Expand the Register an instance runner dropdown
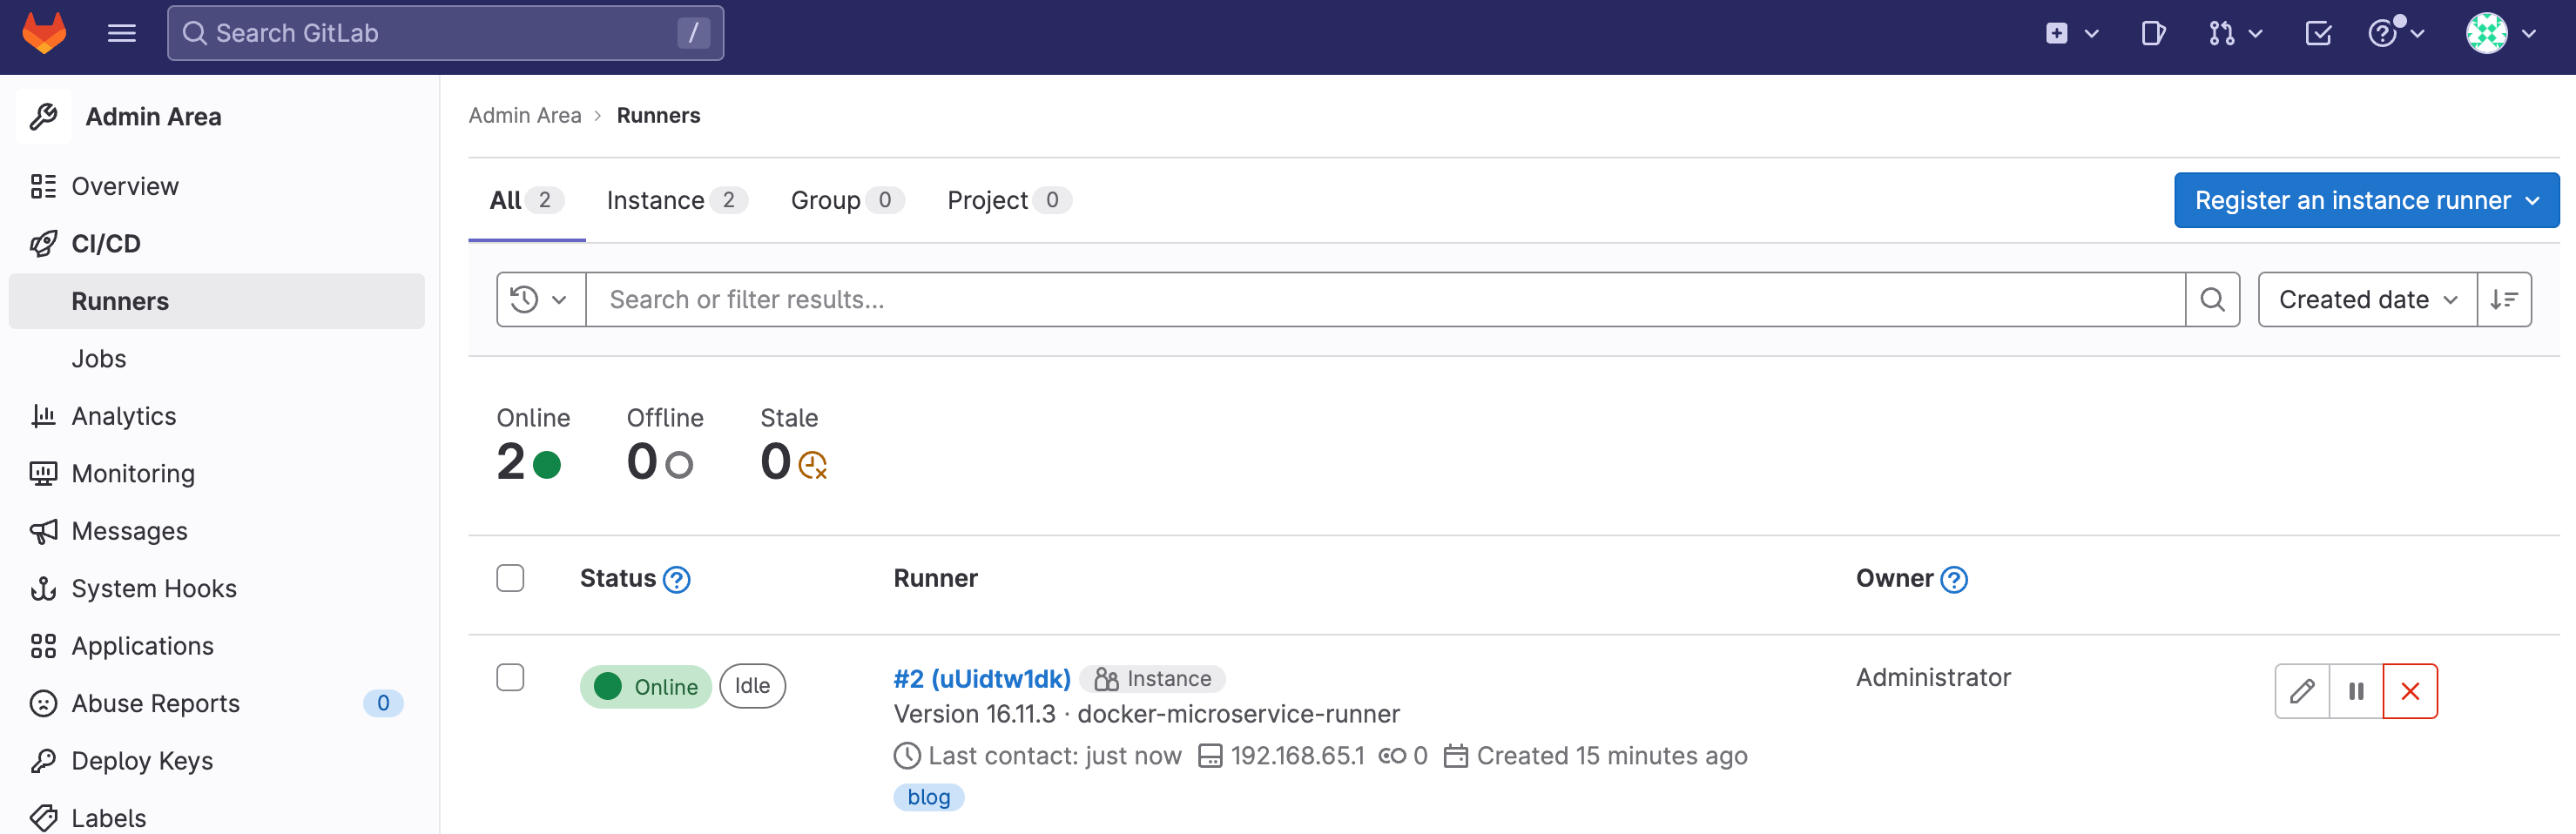Viewport: 2576px width, 834px height. tap(2366, 201)
